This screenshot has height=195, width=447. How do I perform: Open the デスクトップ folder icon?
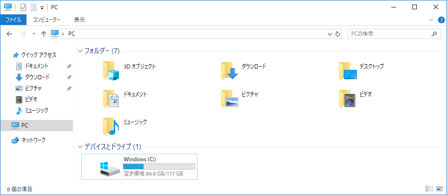[348, 70]
